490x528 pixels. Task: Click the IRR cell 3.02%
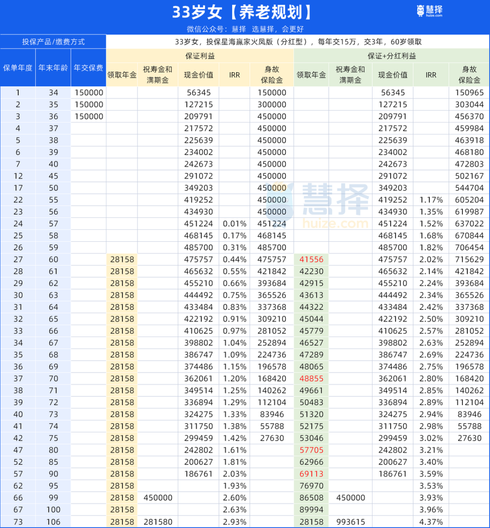pyautogui.click(x=431, y=438)
